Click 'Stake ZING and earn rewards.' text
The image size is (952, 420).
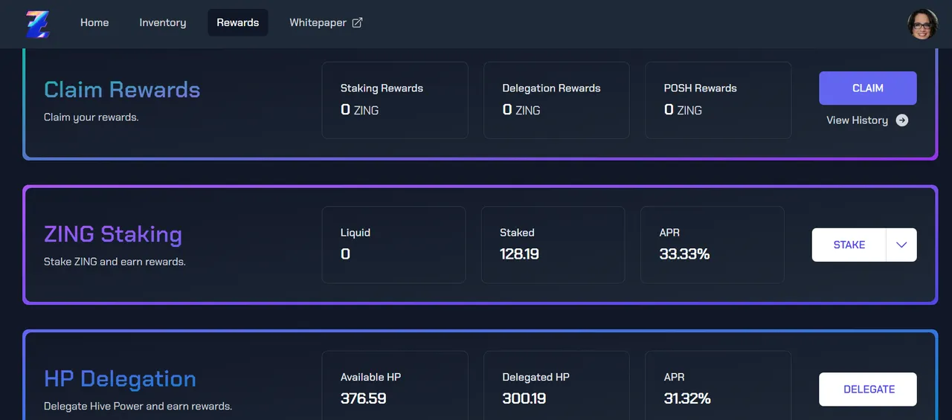(115, 262)
